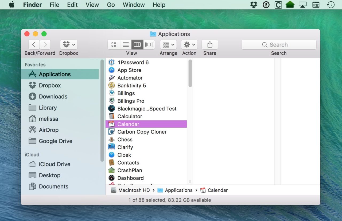Select Google Drive in the sidebar
This screenshot has width=342, height=221.
[60, 141]
